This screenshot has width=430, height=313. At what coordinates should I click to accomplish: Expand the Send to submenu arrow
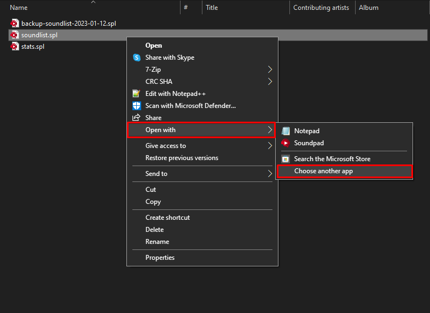point(270,174)
